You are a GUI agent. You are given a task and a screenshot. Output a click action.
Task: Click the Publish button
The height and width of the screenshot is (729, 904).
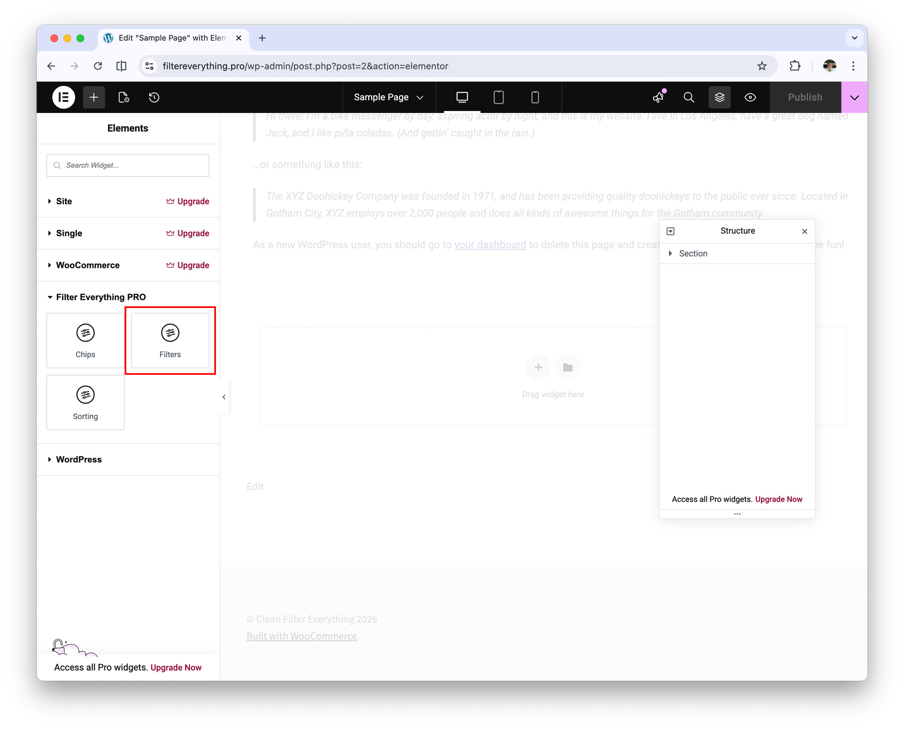pos(805,97)
